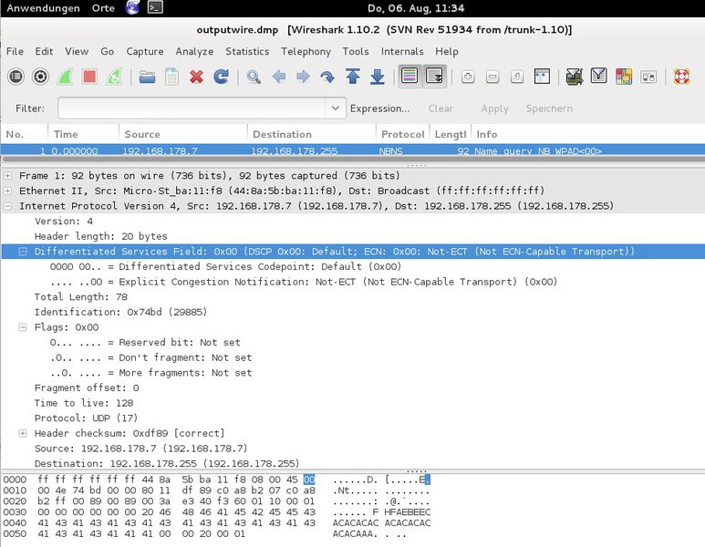Jump to the last packet icon

coord(378,77)
